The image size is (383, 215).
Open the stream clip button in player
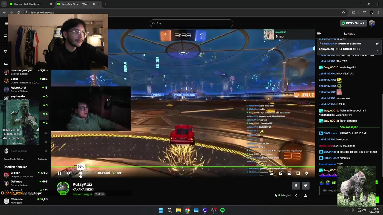click(280, 173)
